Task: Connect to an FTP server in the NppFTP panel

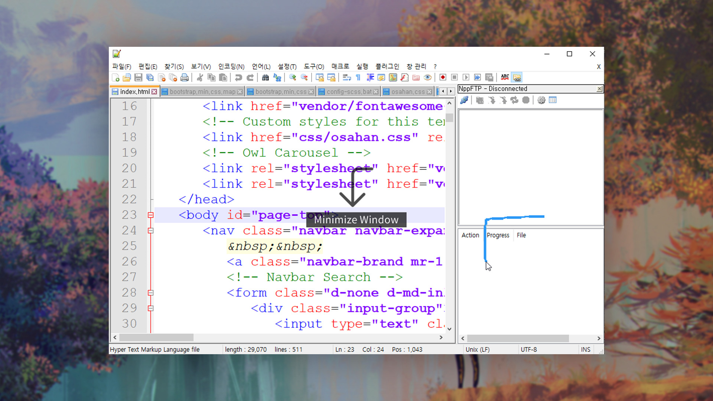Action: [x=464, y=100]
